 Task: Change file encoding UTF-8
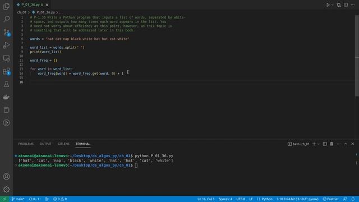[241, 199]
